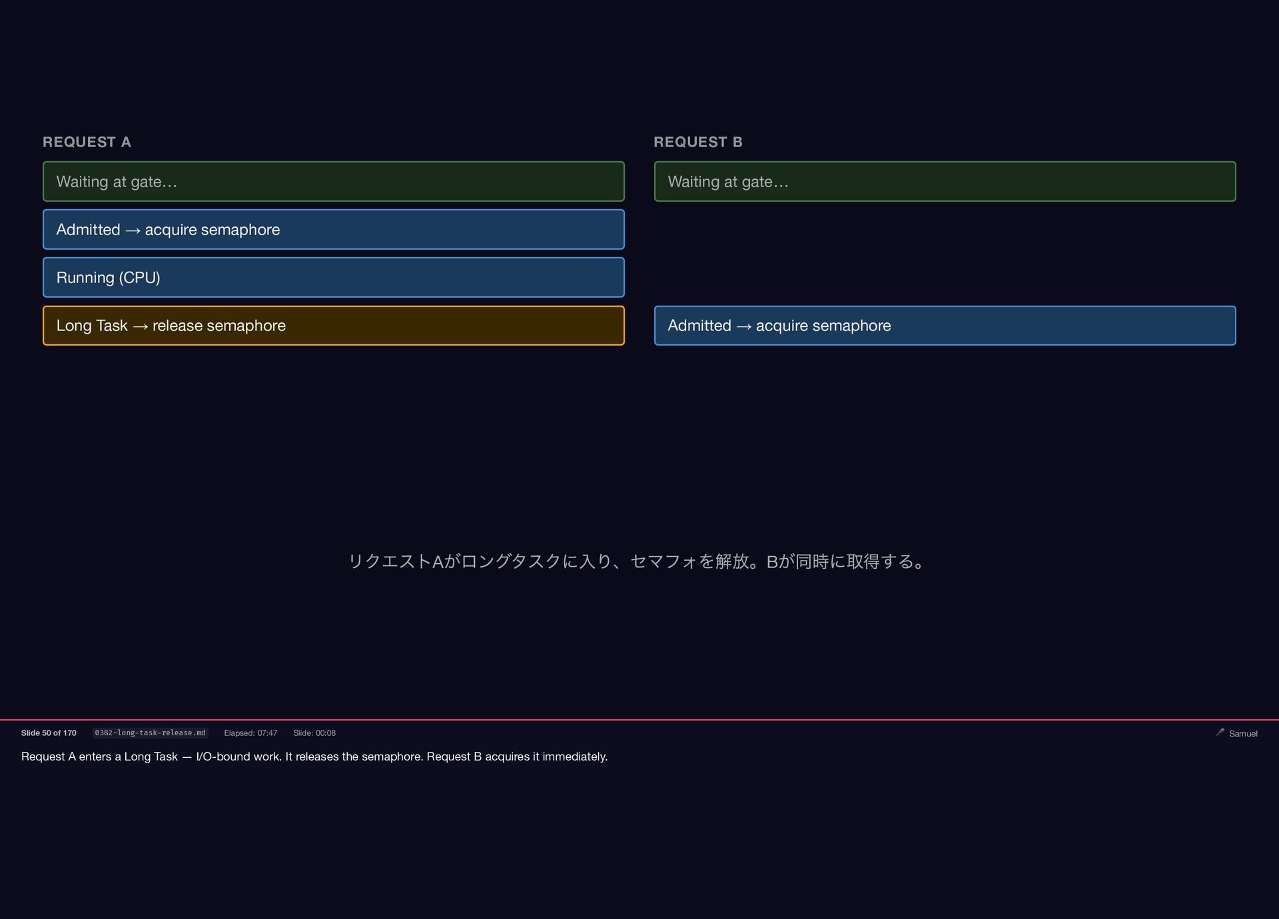Click the Elapsed 07:47 timer
This screenshot has height=919, width=1279.
click(250, 733)
